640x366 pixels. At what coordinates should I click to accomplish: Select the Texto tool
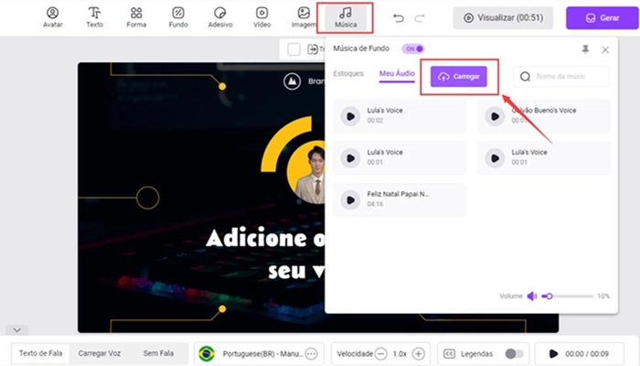click(94, 17)
